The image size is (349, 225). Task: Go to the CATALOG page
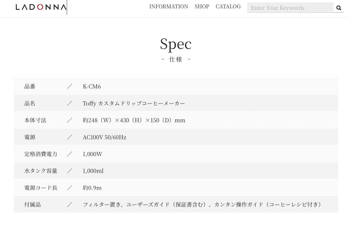pyautogui.click(x=228, y=6)
